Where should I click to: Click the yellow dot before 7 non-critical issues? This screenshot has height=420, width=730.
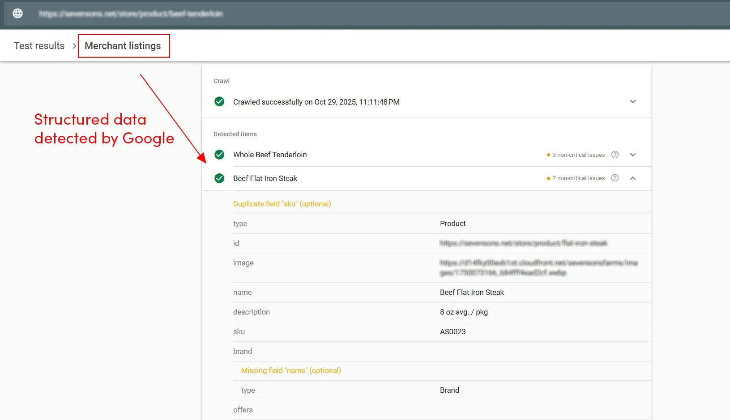point(548,178)
